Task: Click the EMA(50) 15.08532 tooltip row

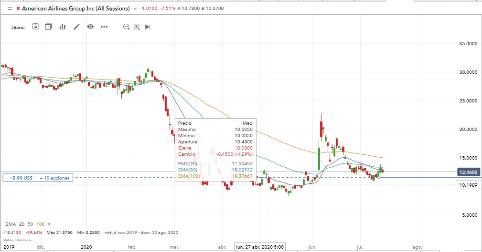Action: tap(215, 170)
